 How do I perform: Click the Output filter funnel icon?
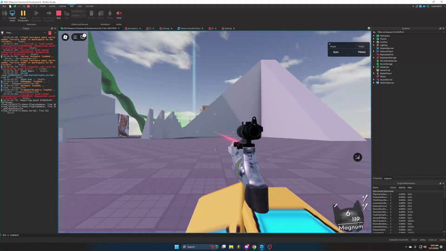click(3, 33)
